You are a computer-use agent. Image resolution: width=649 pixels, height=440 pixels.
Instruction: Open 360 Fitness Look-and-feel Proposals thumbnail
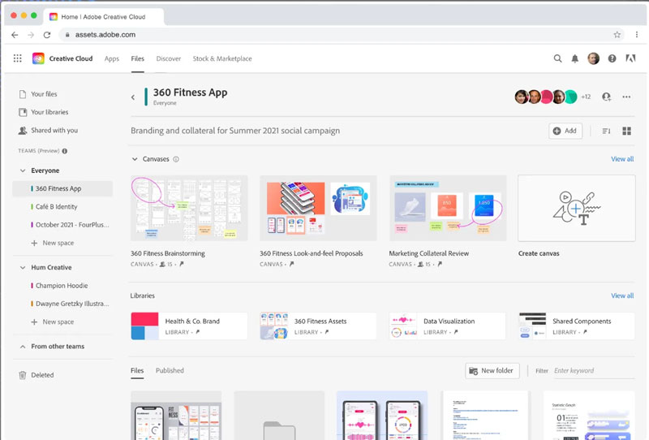pyautogui.click(x=318, y=208)
